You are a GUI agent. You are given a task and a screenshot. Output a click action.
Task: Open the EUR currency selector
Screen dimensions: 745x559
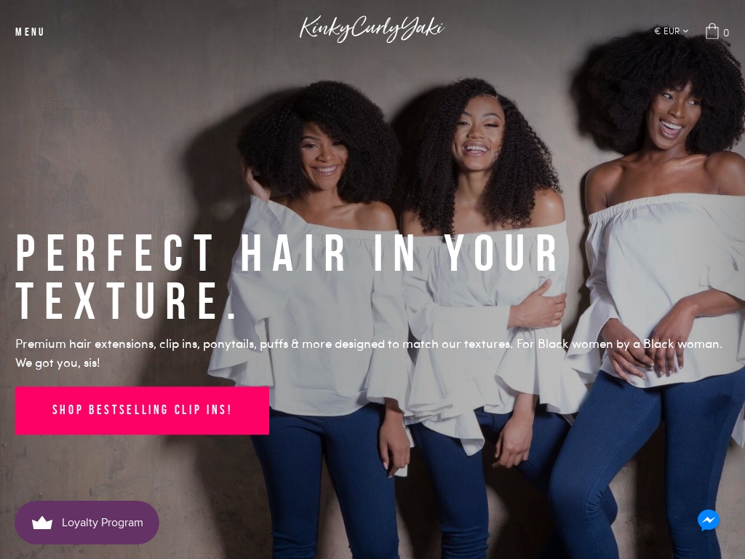[671, 31]
